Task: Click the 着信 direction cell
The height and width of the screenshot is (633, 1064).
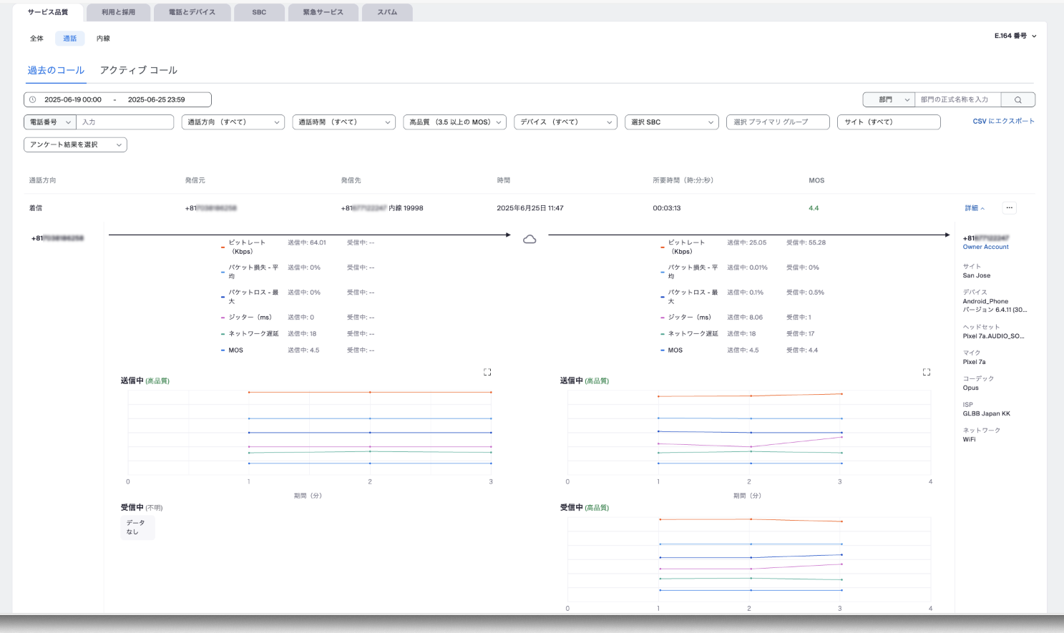Action: 35,208
